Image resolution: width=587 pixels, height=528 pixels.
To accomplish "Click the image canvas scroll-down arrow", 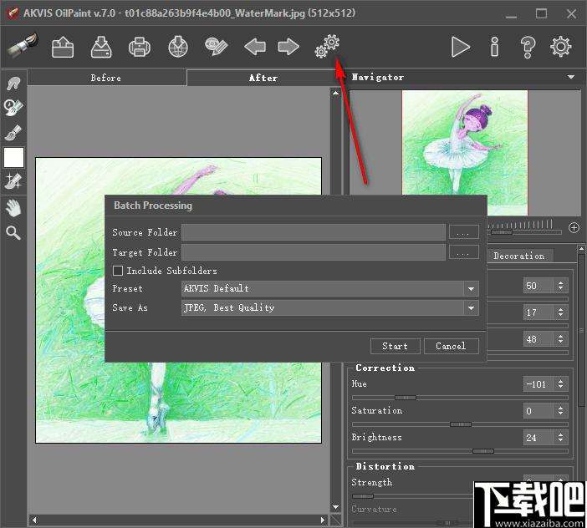I will 335,507.
